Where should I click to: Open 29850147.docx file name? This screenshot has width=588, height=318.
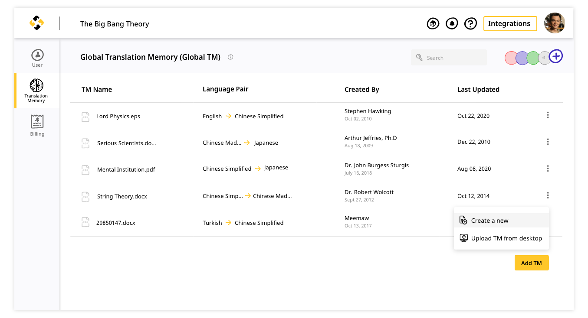pos(116,223)
